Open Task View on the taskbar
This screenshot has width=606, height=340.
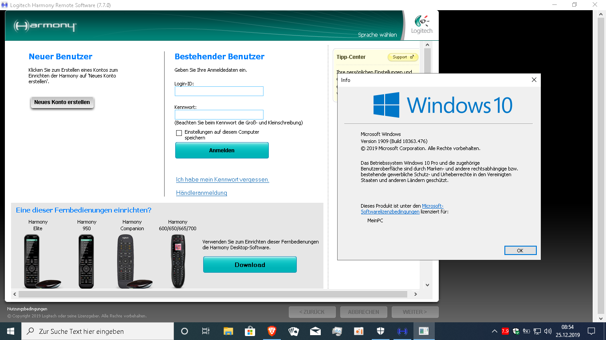coord(206,331)
